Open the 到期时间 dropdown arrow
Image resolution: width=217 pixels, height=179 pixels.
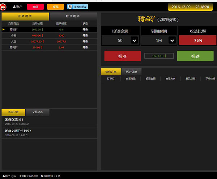172,40
